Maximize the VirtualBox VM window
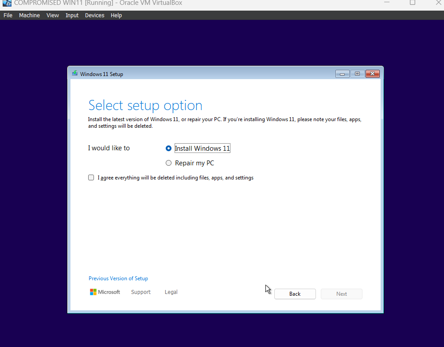This screenshot has height=347, width=444. [x=413, y=2]
